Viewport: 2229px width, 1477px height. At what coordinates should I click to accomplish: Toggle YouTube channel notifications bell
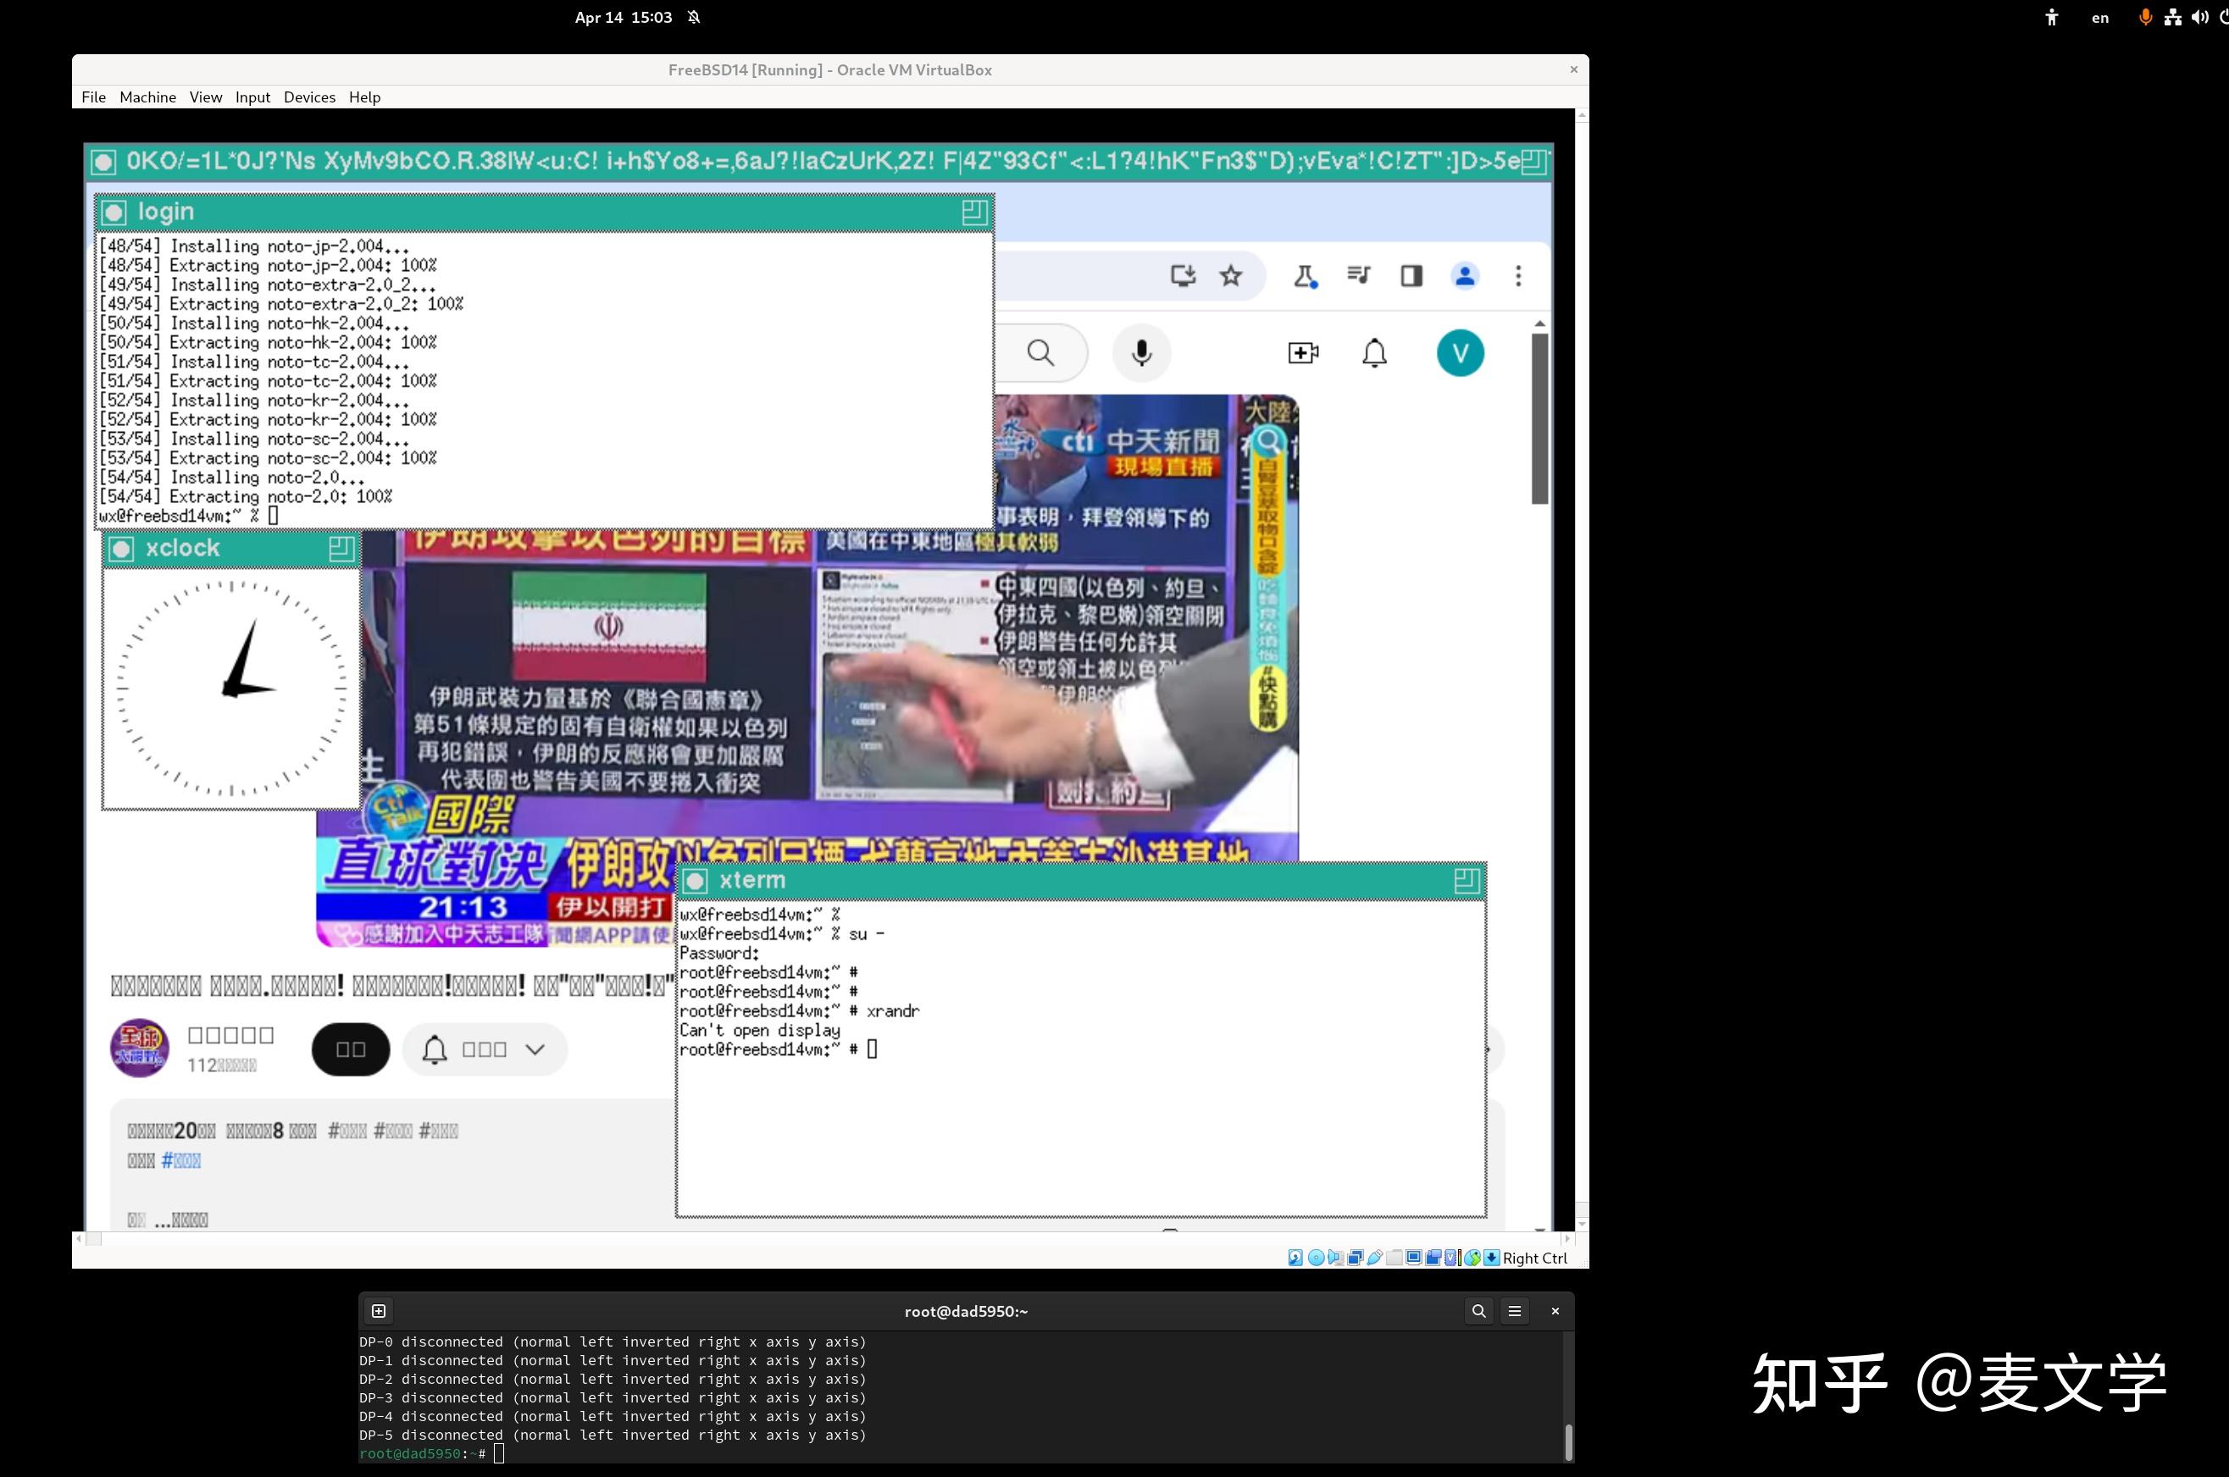(435, 1048)
